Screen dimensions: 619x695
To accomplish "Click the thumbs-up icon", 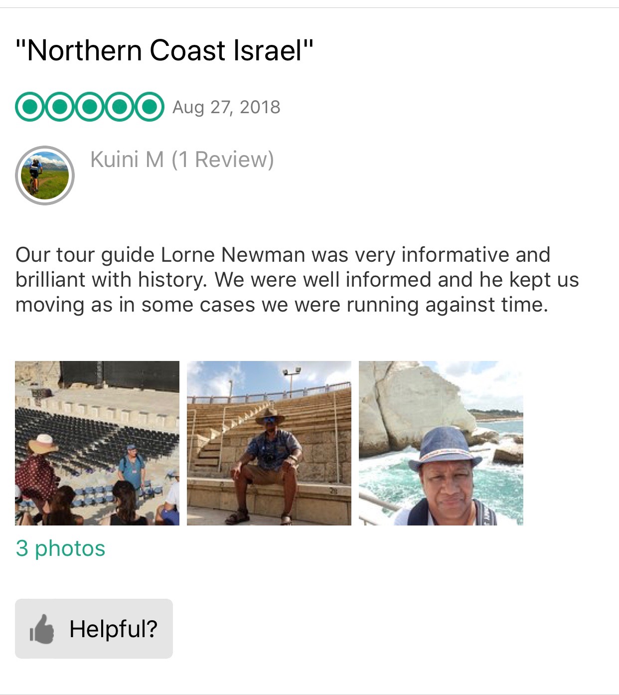I will click(42, 629).
